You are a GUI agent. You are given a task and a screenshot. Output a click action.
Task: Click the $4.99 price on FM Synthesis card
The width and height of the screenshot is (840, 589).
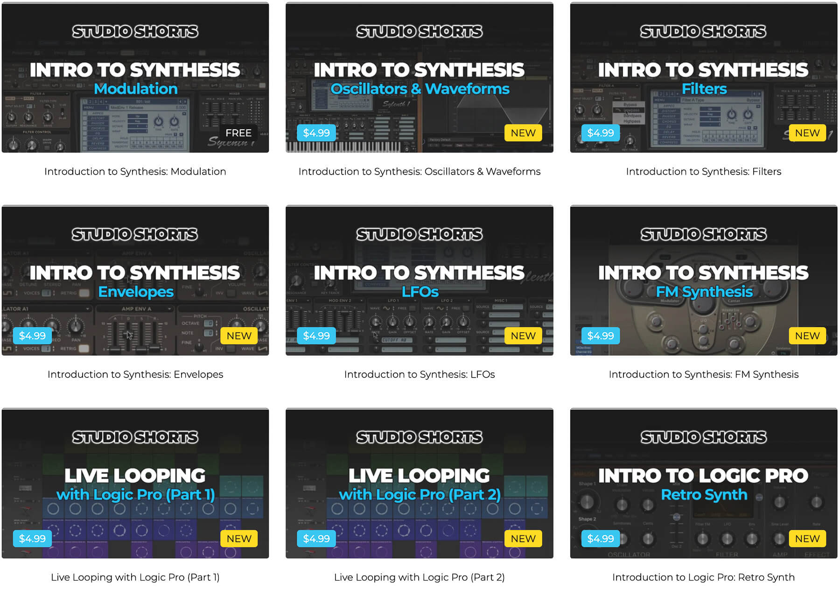click(601, 336)
